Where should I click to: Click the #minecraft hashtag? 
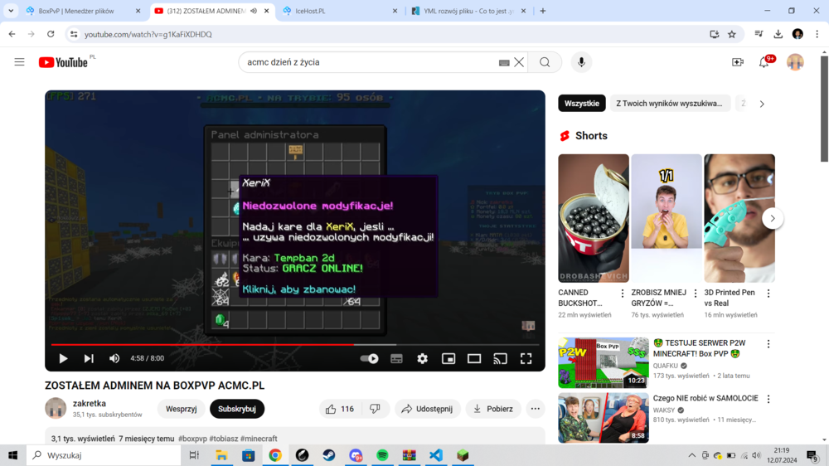click(x=259, y=439)
